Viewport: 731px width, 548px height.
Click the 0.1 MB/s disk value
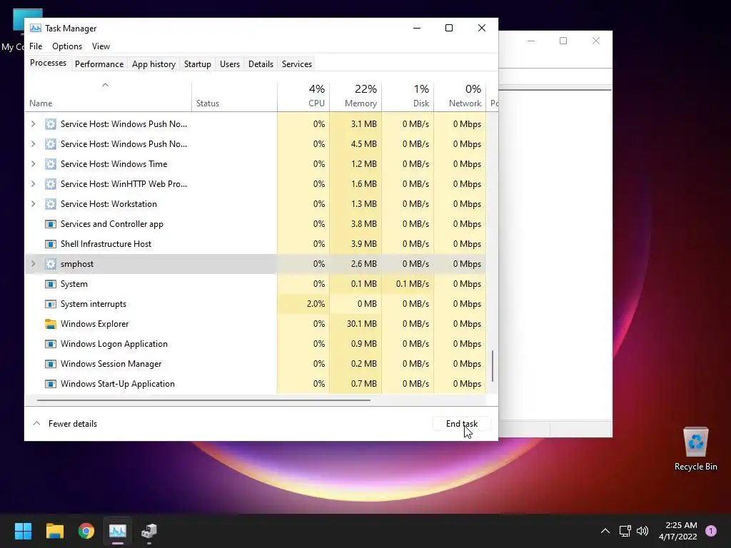click(412, 284)
